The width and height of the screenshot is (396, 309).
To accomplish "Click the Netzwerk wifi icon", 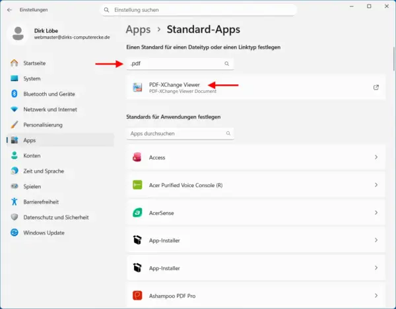I will pyautogui.click(x=15, y=109).
